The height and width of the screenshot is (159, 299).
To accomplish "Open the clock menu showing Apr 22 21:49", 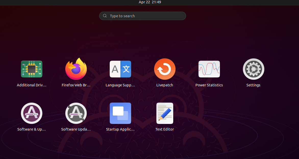I will tap(150, 2).
